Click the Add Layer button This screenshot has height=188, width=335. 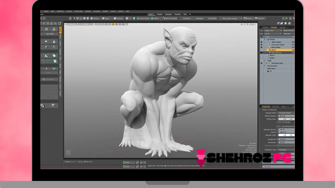(x=288, y=34)
